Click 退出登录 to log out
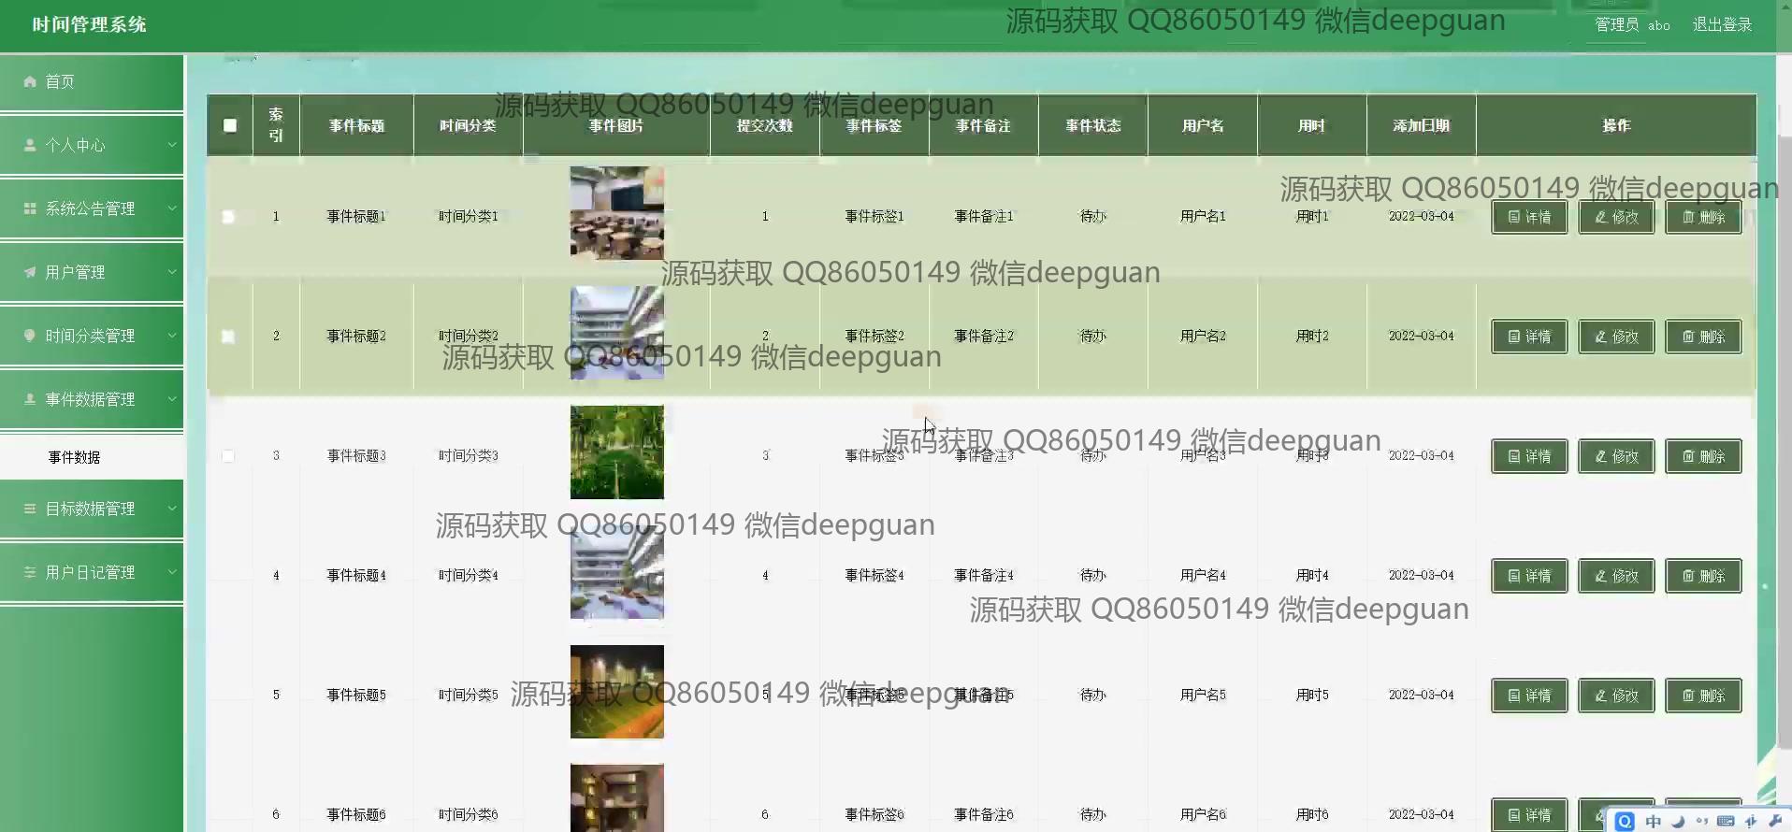 (x=1722, y=25)
